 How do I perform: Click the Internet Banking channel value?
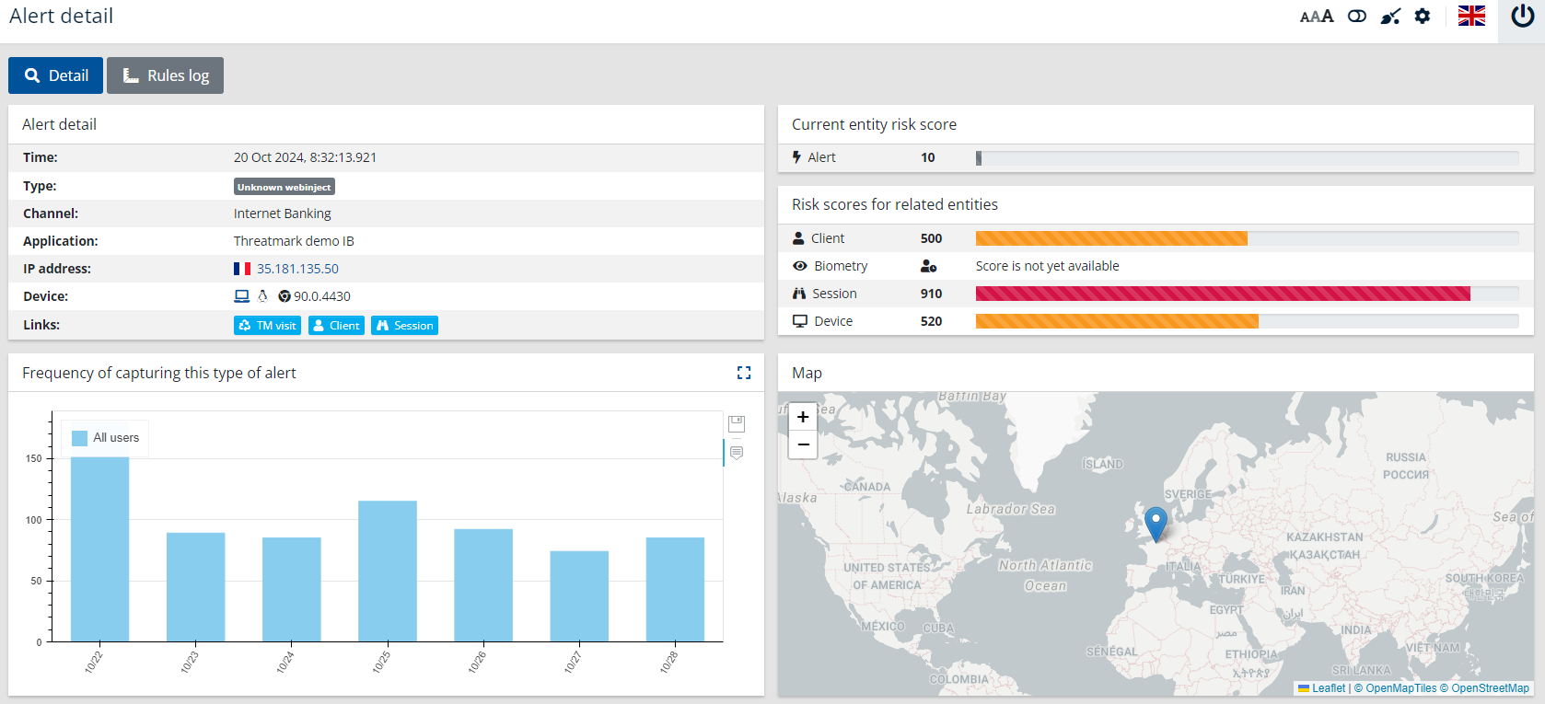tap(282, 214)
